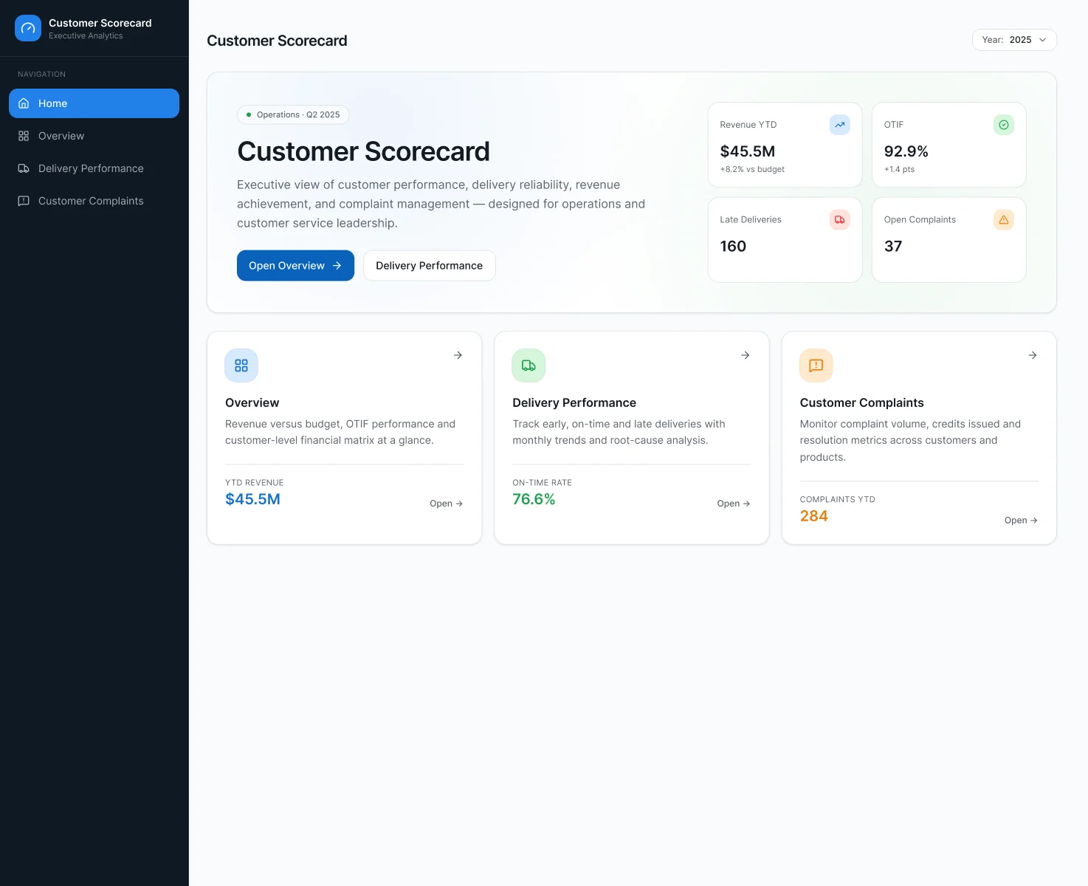This screenshot has width=1088, height=886.
Task: Click the blue grid icon on the Overview card
Action: [x=241, y=365]
